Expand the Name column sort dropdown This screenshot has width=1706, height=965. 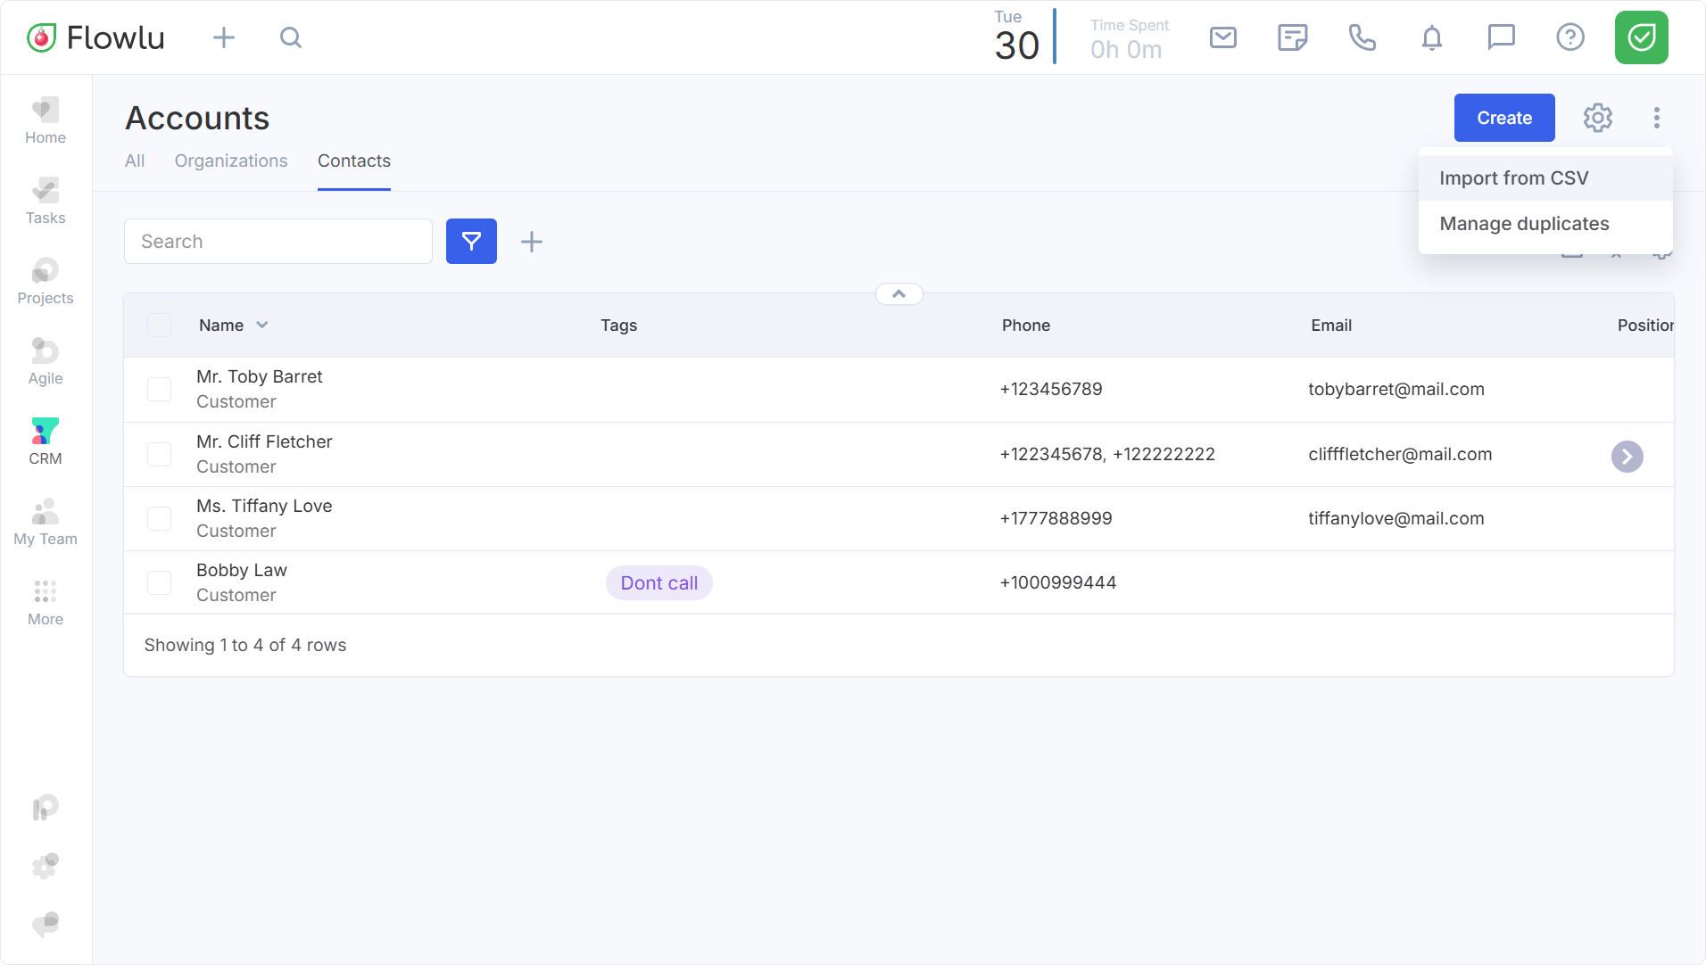[x=262, y=326]
